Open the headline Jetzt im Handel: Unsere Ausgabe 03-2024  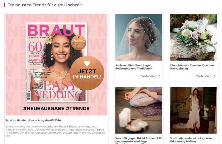pyautogui.click(x=33, y=120)
